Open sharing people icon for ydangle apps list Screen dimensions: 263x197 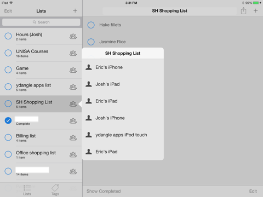coord(73,87)
